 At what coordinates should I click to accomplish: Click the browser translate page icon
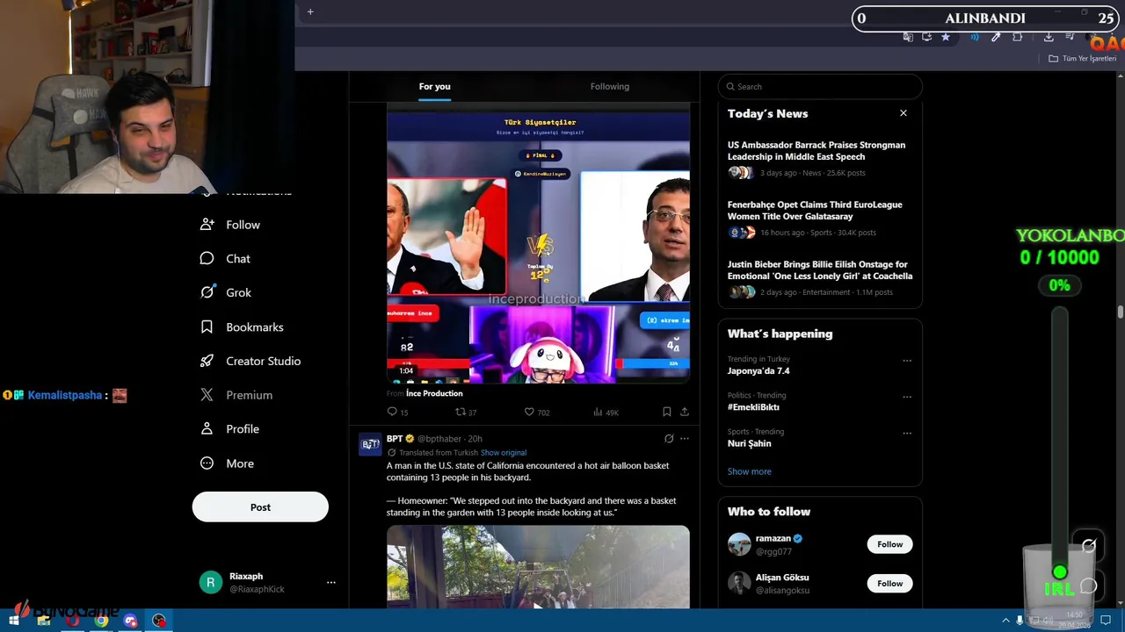tap(908, 37)
